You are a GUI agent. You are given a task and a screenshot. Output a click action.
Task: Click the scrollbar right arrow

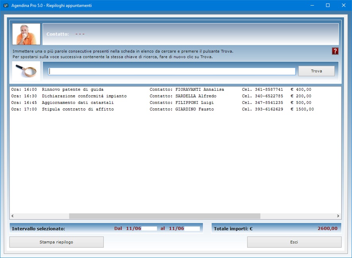coord(338,216)
